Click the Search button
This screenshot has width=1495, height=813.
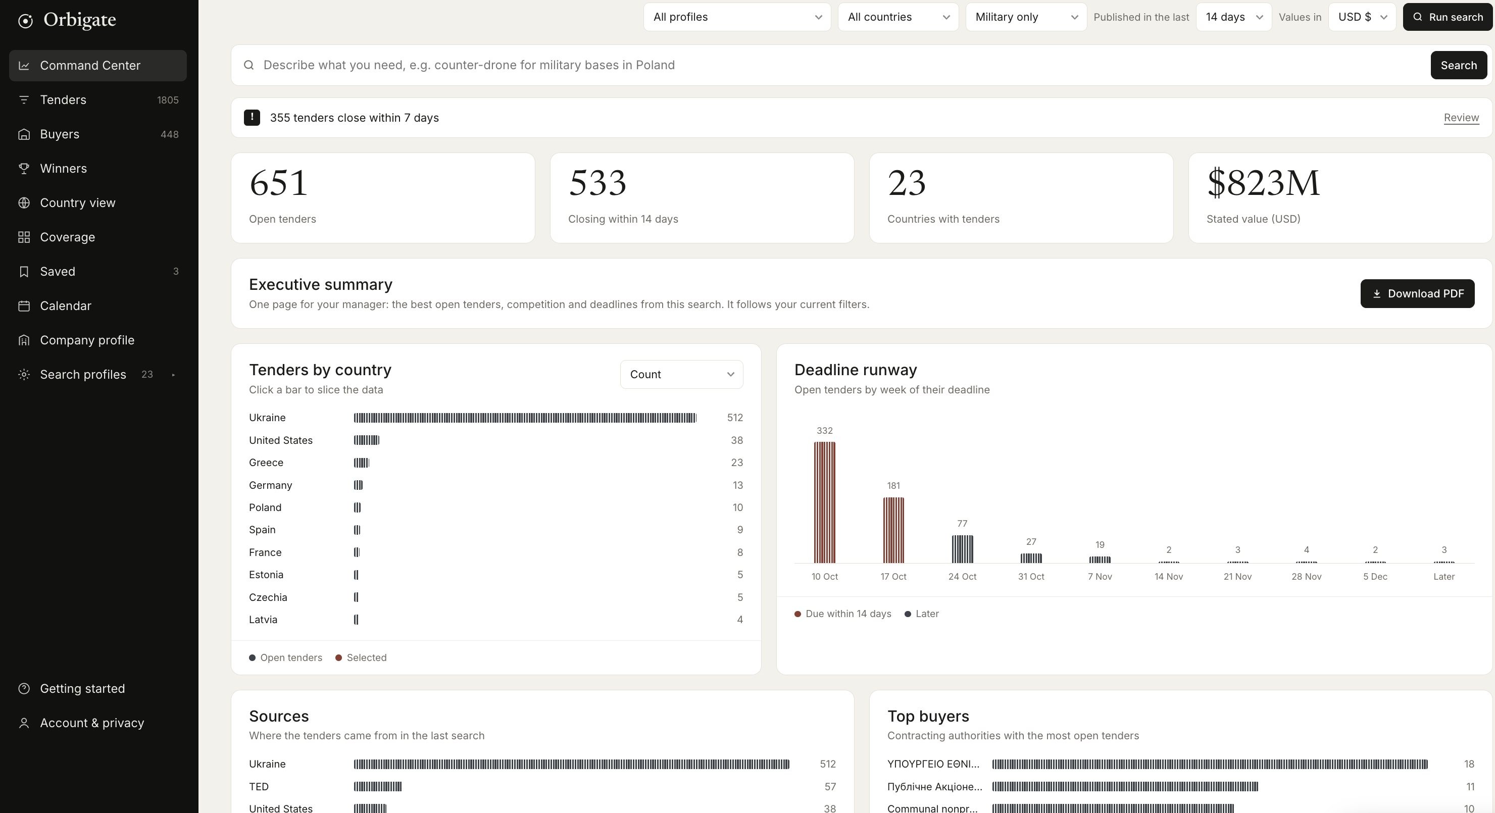click(x=1459, y=65)
